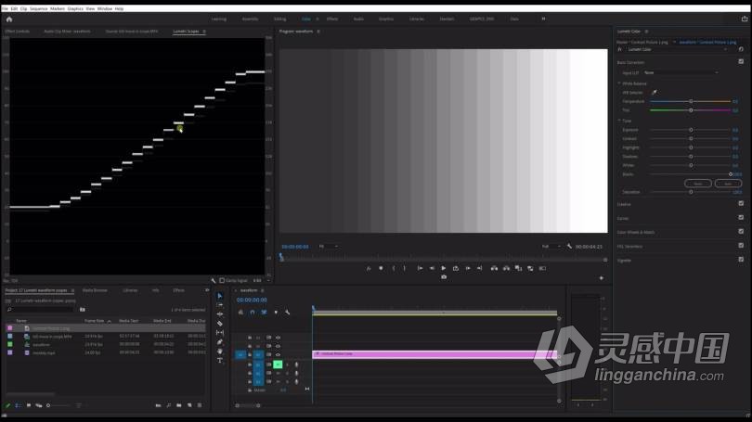This screenshot has width=752, height=422.
Task: Toggle the Color Wheels & Match checkbox
Action: tap(741, 231)
